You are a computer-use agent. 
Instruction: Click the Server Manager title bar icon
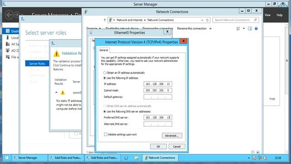pos(5,4)
